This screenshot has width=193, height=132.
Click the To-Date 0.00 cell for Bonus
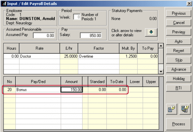[x=117, y=90]
